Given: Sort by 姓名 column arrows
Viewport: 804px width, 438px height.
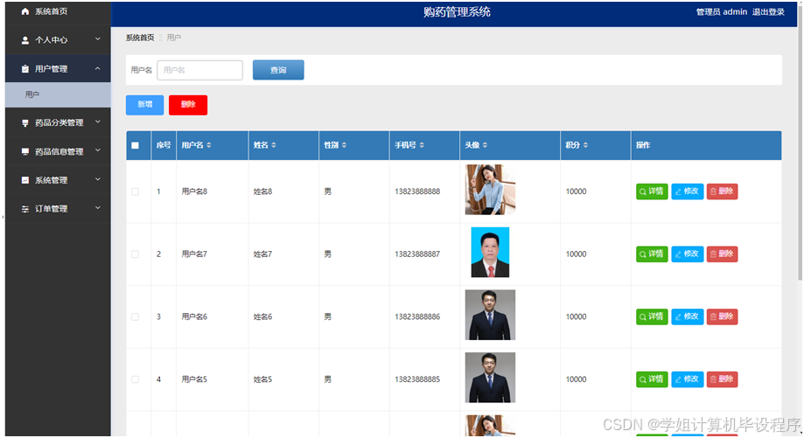Looking at the screenshot, I should click(x=274, y=145).
